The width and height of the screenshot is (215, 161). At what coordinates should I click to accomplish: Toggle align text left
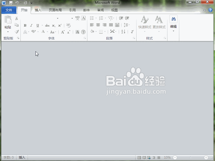(x=92, y=25)
